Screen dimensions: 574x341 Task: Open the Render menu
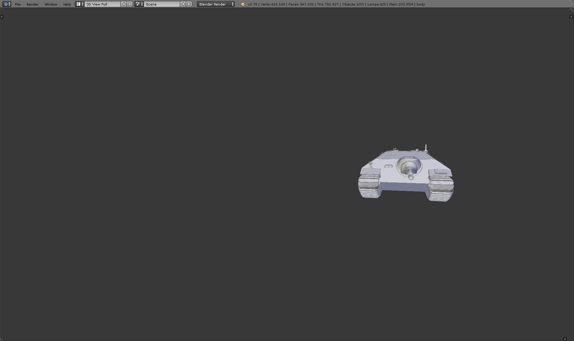pyautogui.click(x=33, y=4)
